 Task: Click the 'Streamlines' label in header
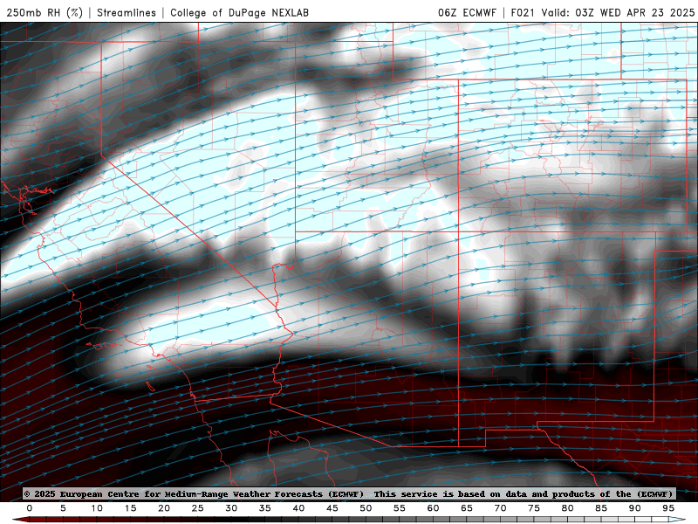[x=127, y=12]
